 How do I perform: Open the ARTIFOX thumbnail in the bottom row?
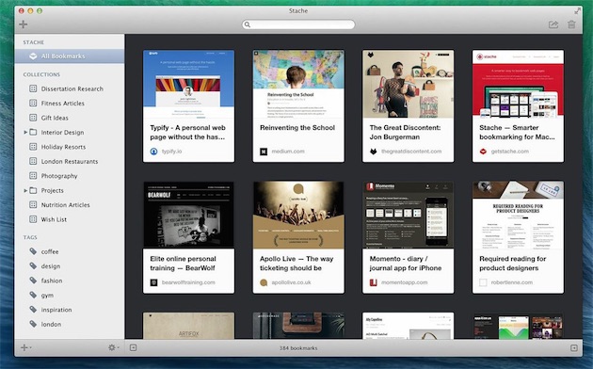[188, 326]
